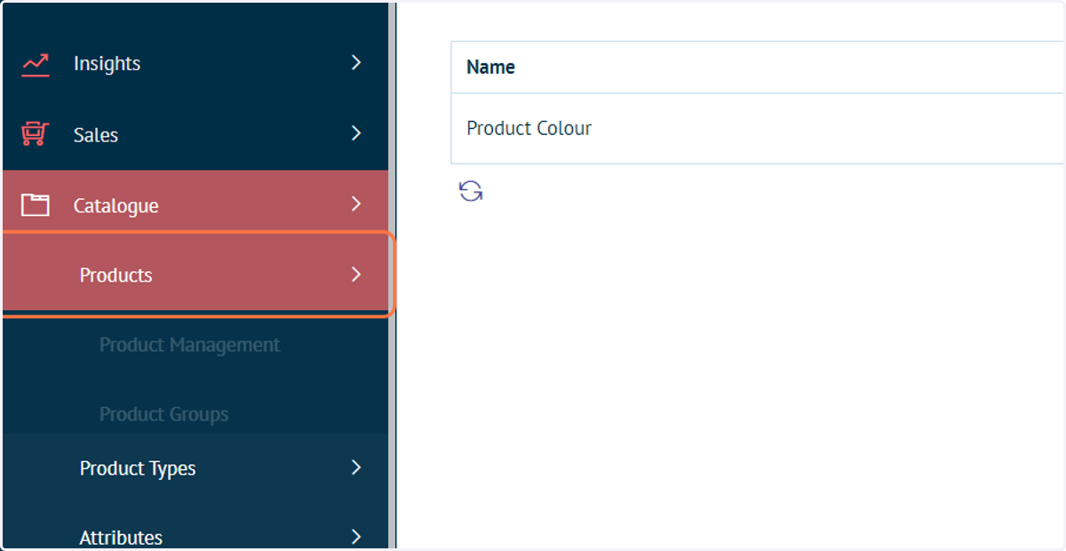This screenshot has height=551, width=1066.
Task: Toggle the Catalogue chevron arrow
Action: point(356,204)
